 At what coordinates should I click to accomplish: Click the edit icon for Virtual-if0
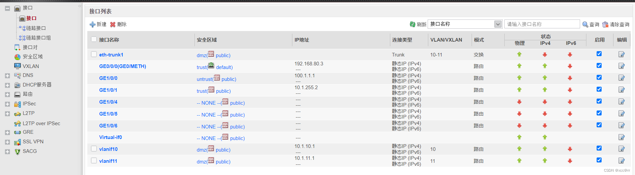621,137
